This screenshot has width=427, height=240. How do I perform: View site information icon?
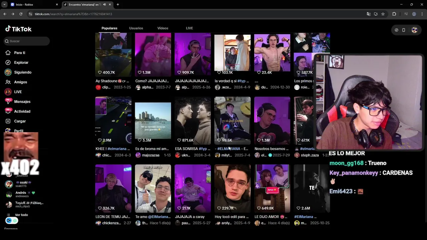(30, 14)
